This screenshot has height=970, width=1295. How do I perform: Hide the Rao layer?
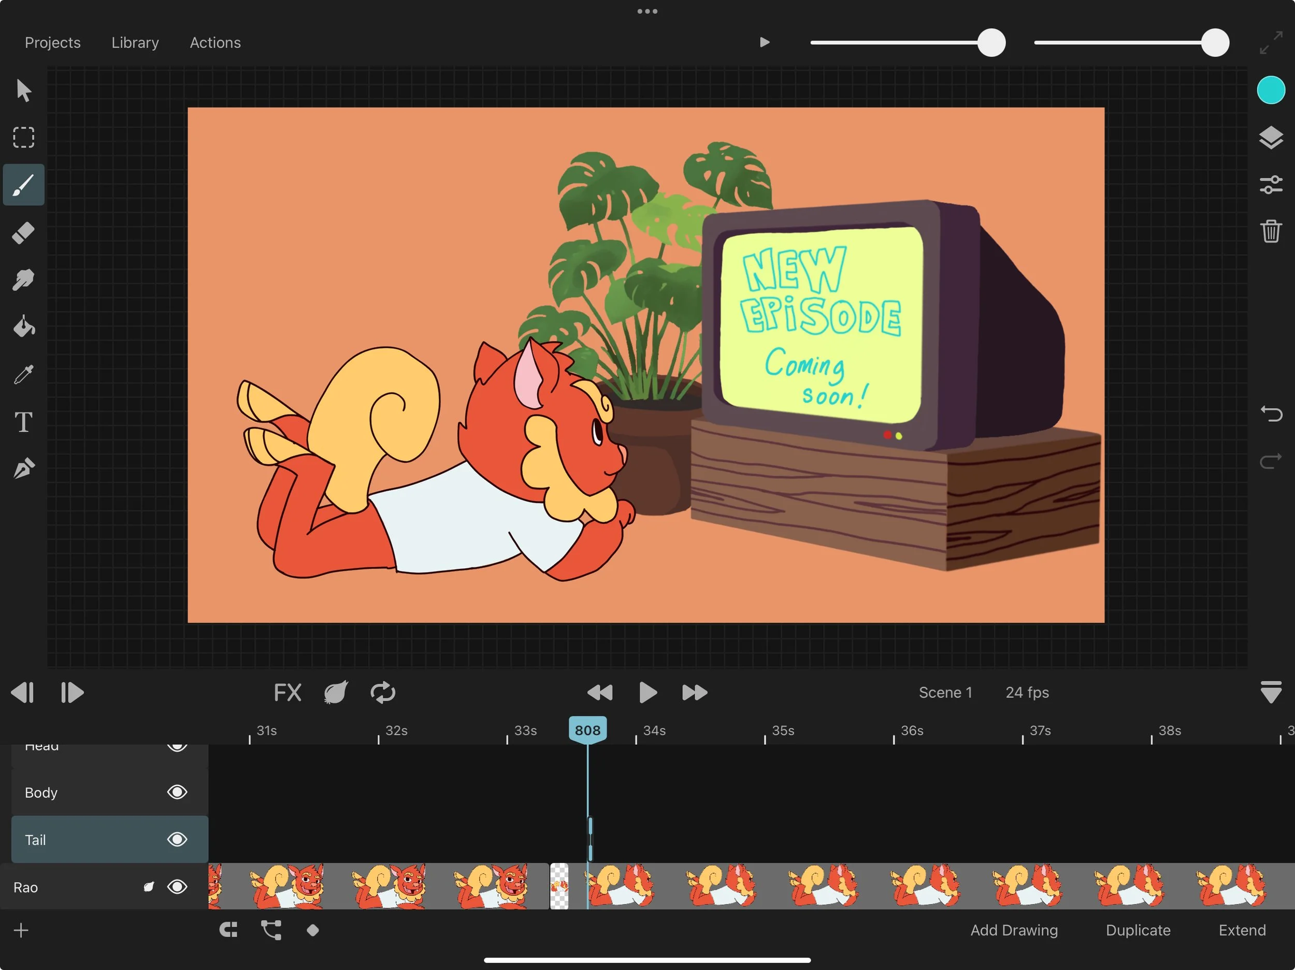pos(177,887)
